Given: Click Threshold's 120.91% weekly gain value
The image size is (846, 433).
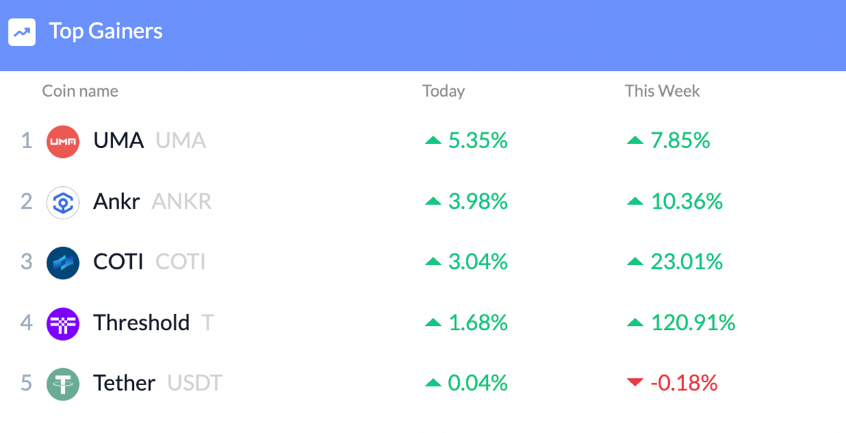Looking at the screenshot, I should (693, 323).
